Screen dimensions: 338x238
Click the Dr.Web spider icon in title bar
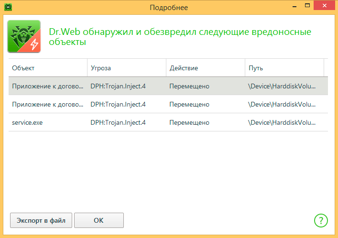8,7
